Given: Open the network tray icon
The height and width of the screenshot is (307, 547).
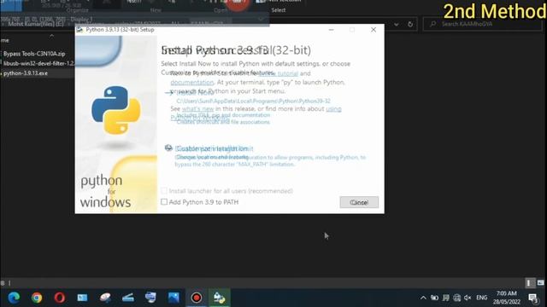Looking at the screenshot, I should pos(456,298).
